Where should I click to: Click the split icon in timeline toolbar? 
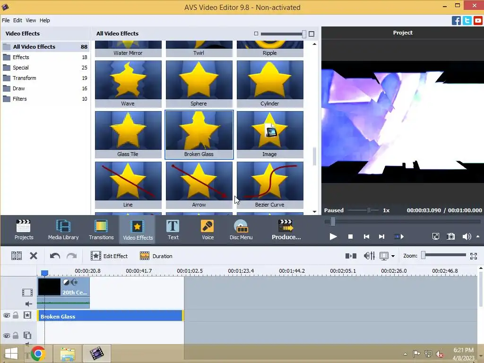tap(17, 256)
